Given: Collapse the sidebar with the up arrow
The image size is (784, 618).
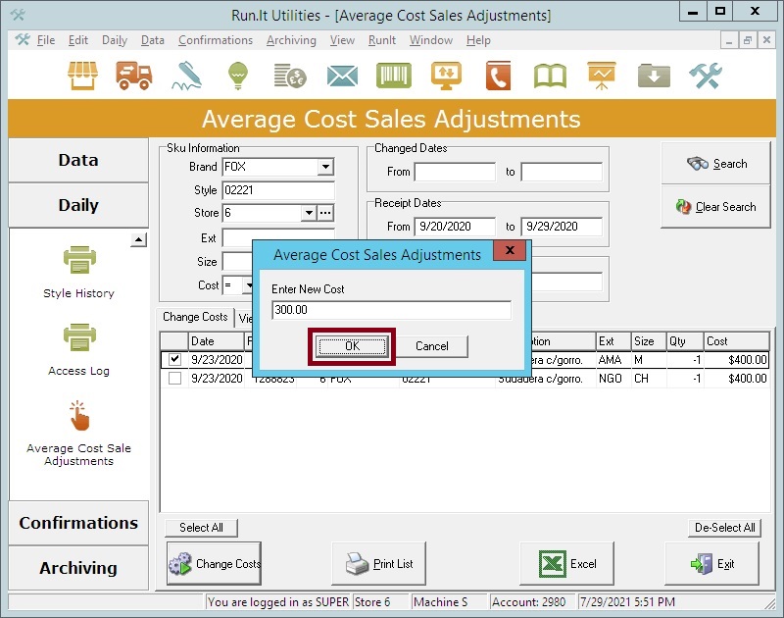Looking at the screenshot, I should 138,239.
